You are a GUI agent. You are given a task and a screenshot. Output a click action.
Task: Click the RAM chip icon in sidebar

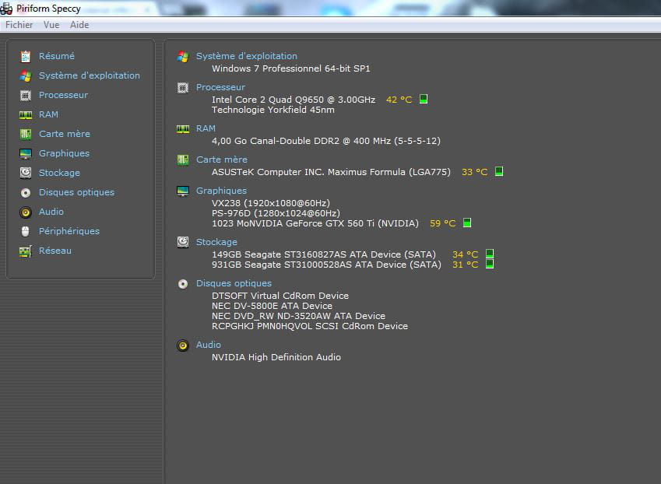26,114
